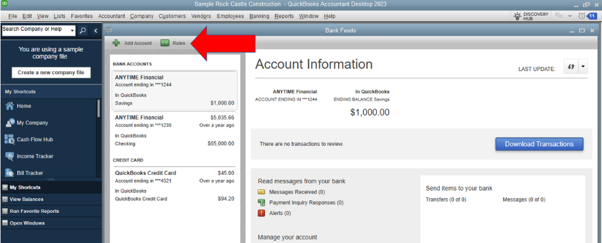Open the search box dropdown arrow
Viewport: 602px width, 243px height.
(72, 31)
